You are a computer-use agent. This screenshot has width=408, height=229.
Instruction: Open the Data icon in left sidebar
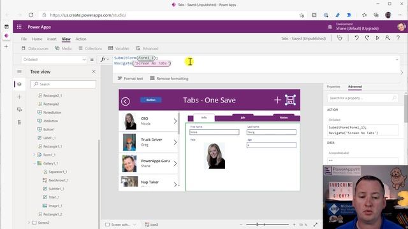click(x=19, y=109)
